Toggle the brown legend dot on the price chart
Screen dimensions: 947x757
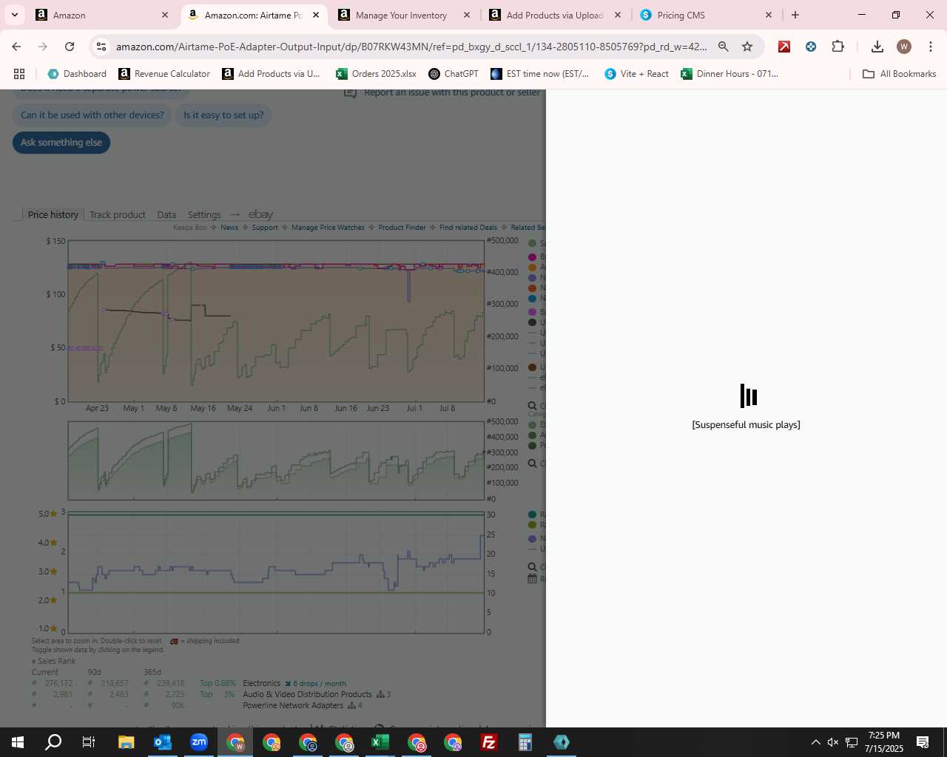532,367
